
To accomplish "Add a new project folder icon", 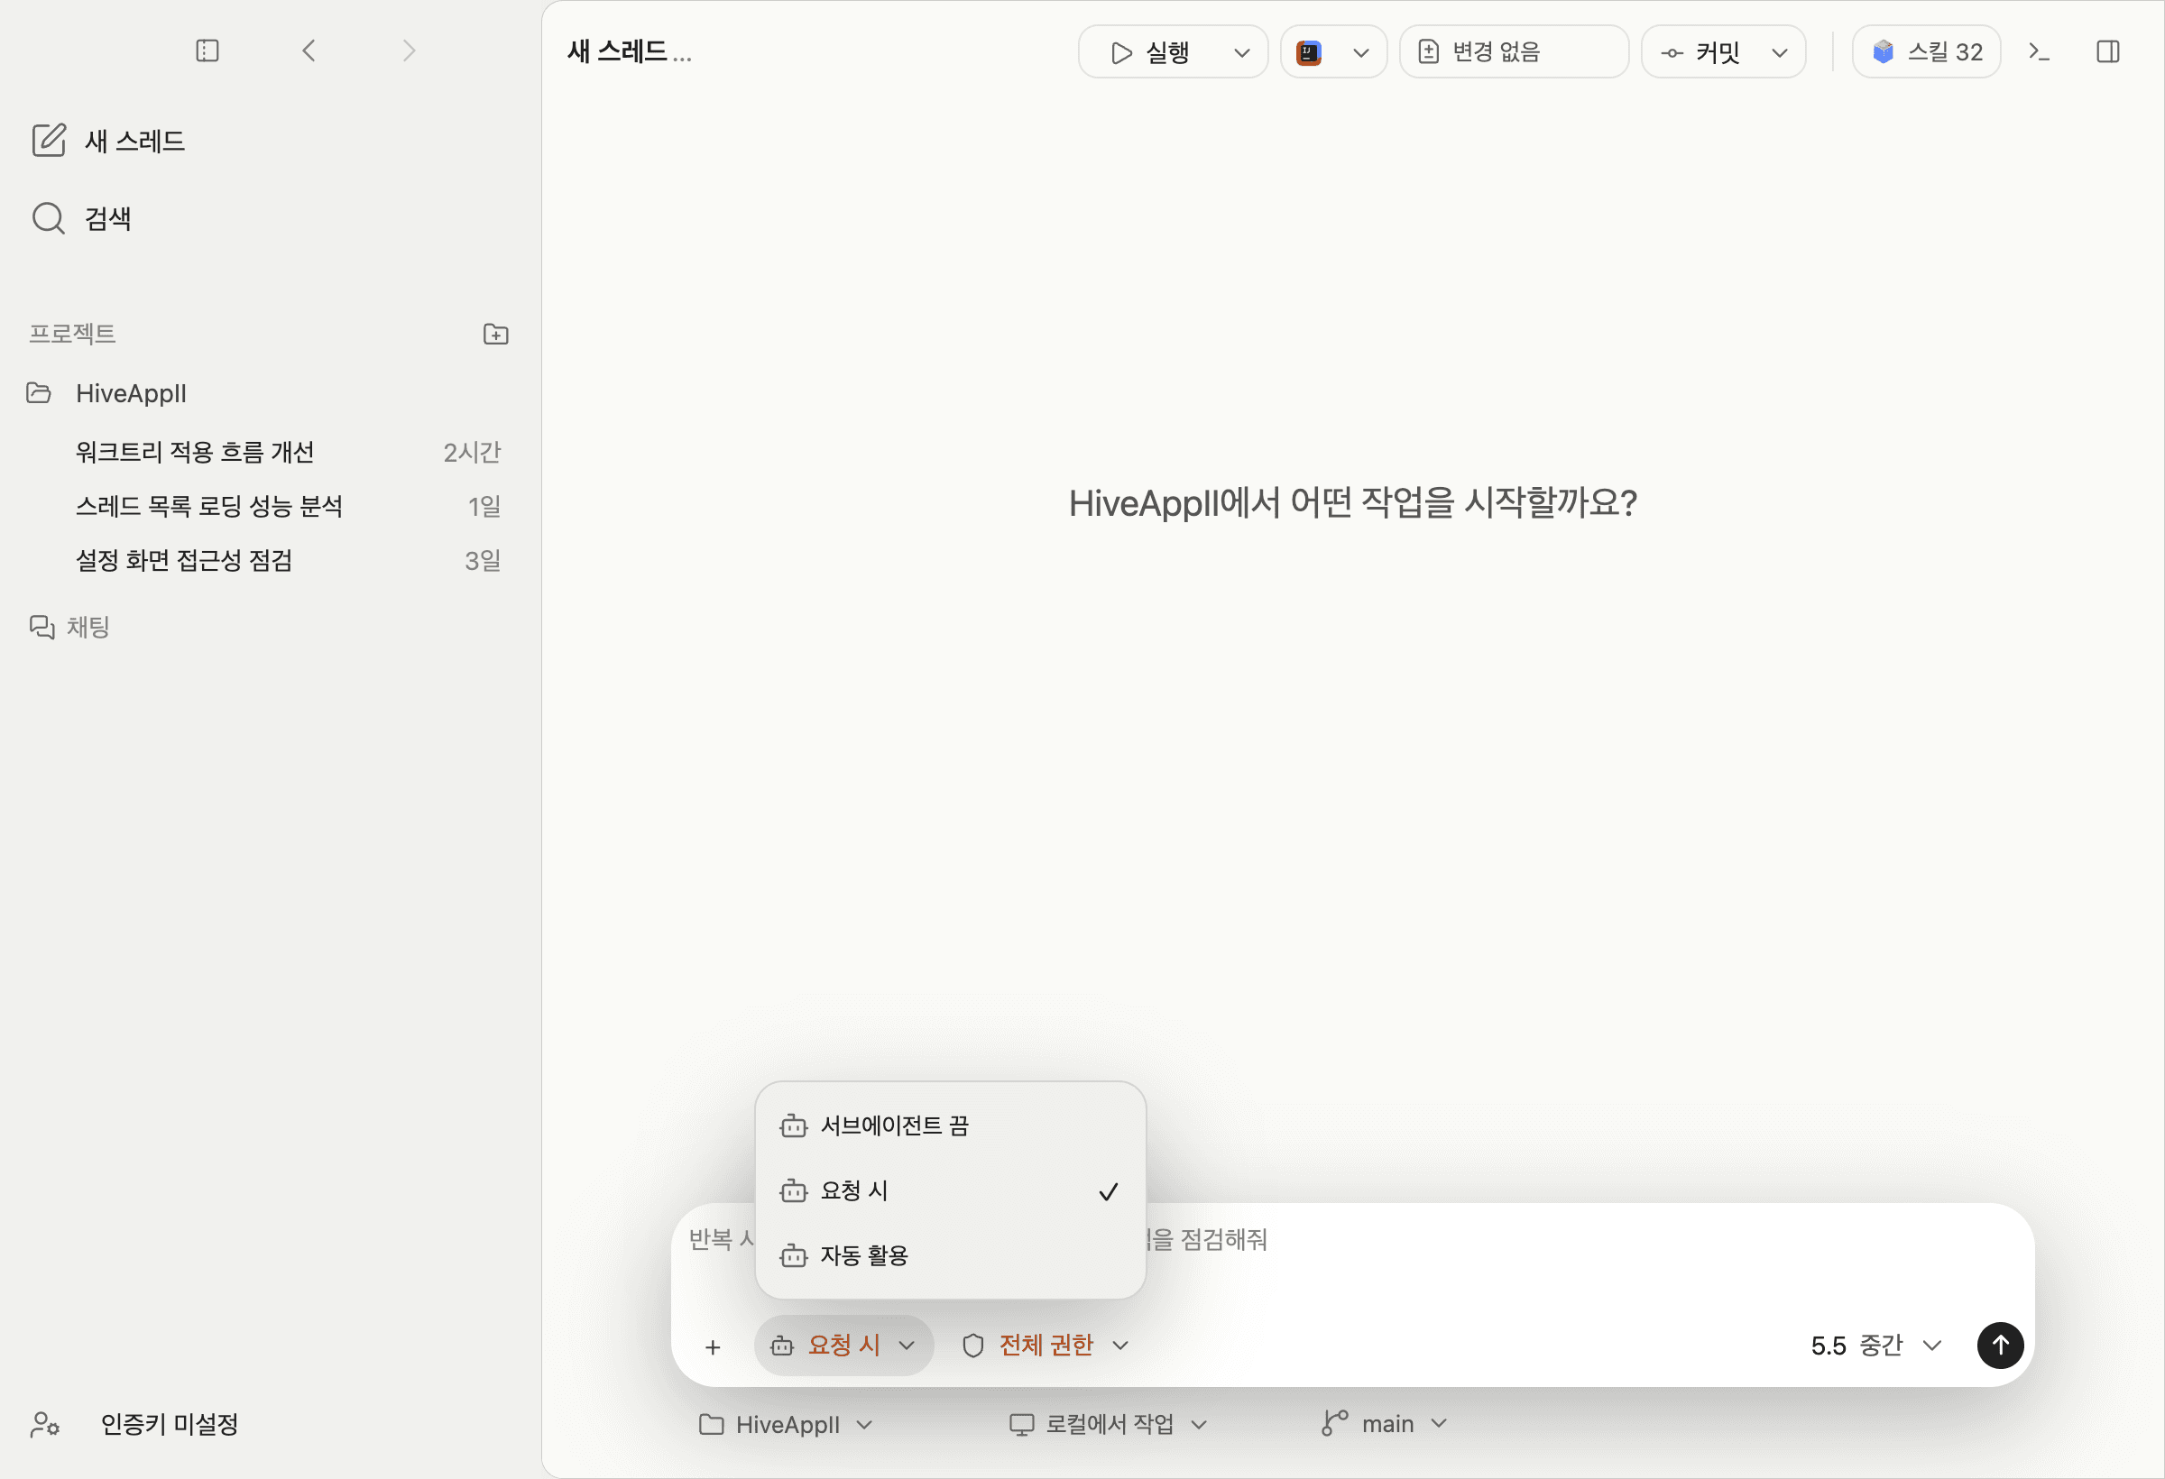I will pos(495,335).
